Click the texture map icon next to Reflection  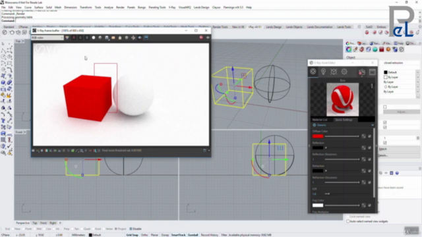tap(364, 147)
